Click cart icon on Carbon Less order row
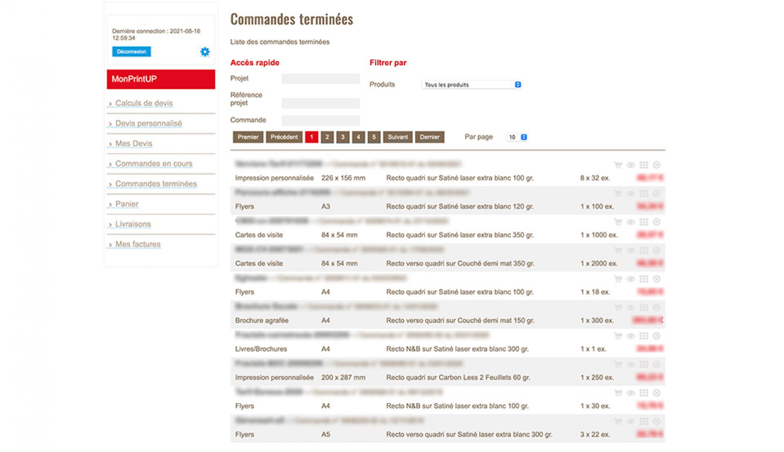This screenshot has height=452, width=784. 618,365
